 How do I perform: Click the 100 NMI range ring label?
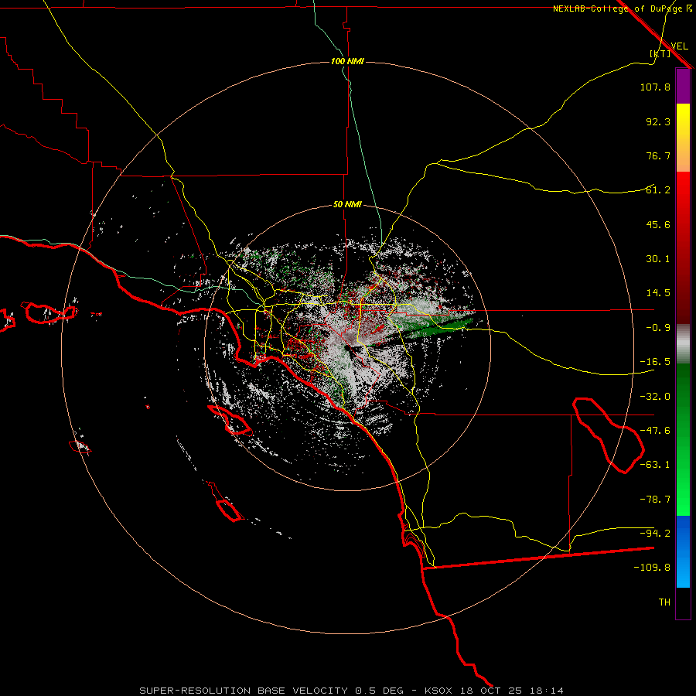(x=347, y=61)
